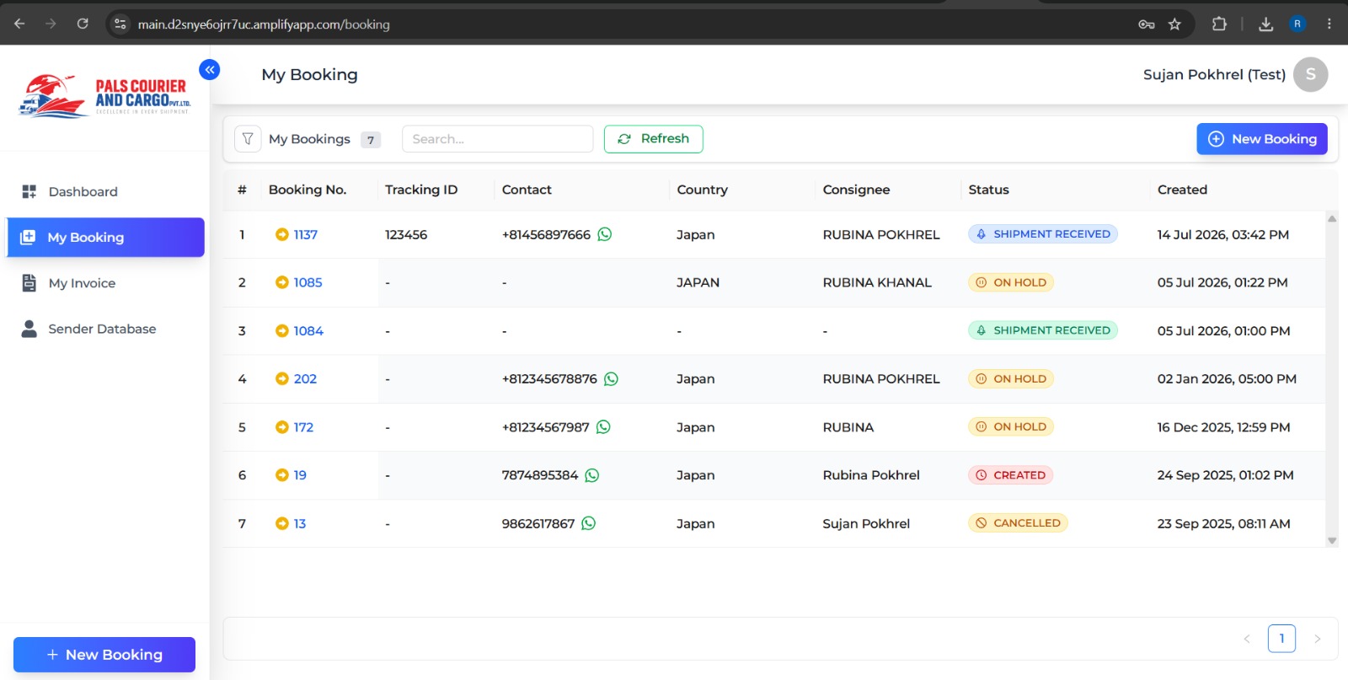The image size is (1348, 680).
Task: Click orange arrow icon beside booking 1085
Action: pos(282,282)
